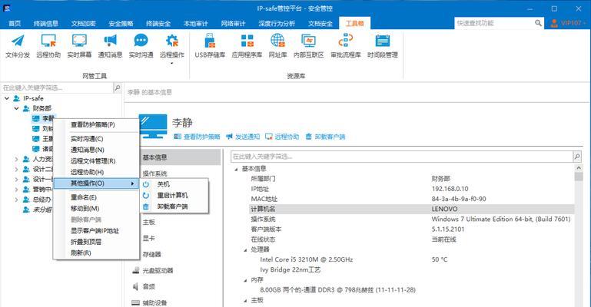Collapse the 处理器 details group
Viewport: 591px width, 307px height.
pos(245,249)
